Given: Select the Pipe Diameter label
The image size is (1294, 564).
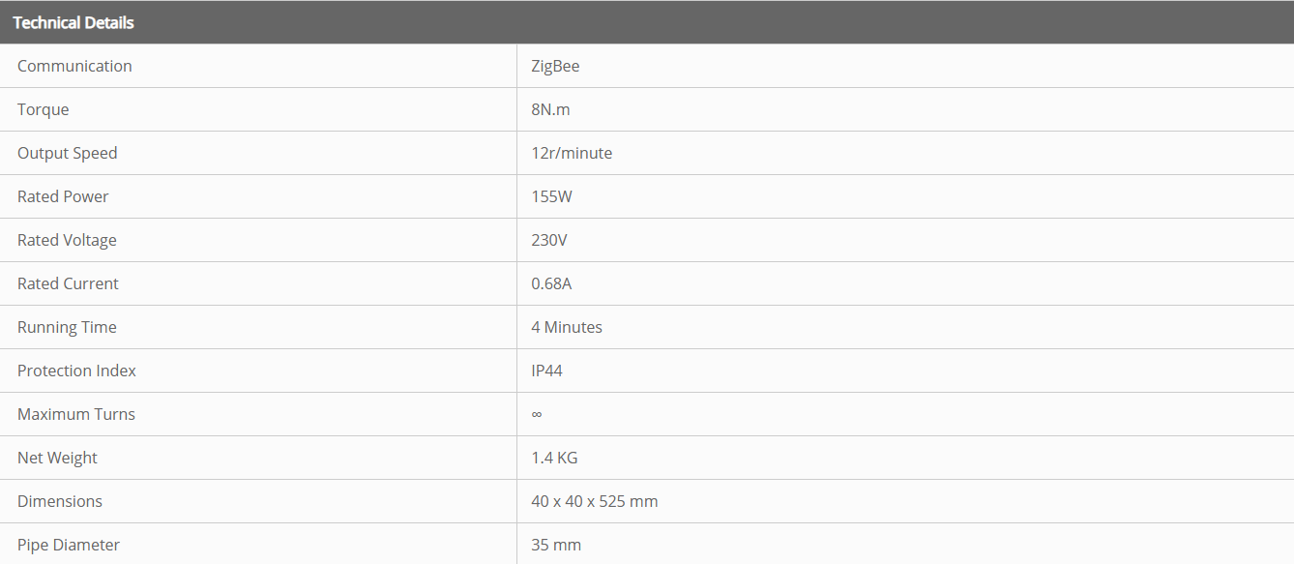Looking at the screenshot, I should (x=69, y=545).
